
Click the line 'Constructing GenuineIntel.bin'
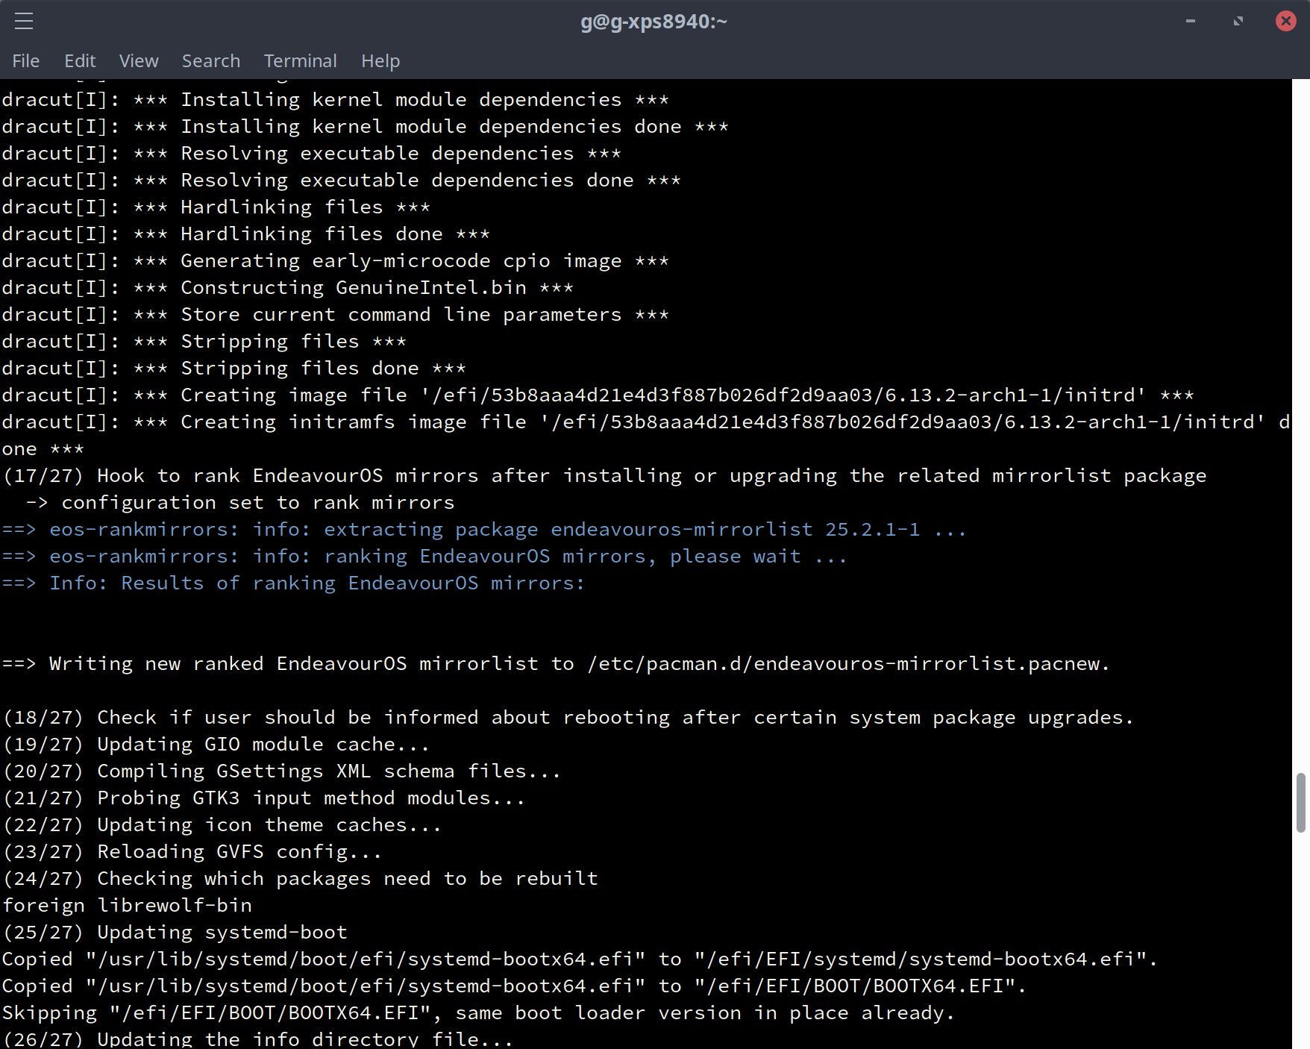click(287, 288)
